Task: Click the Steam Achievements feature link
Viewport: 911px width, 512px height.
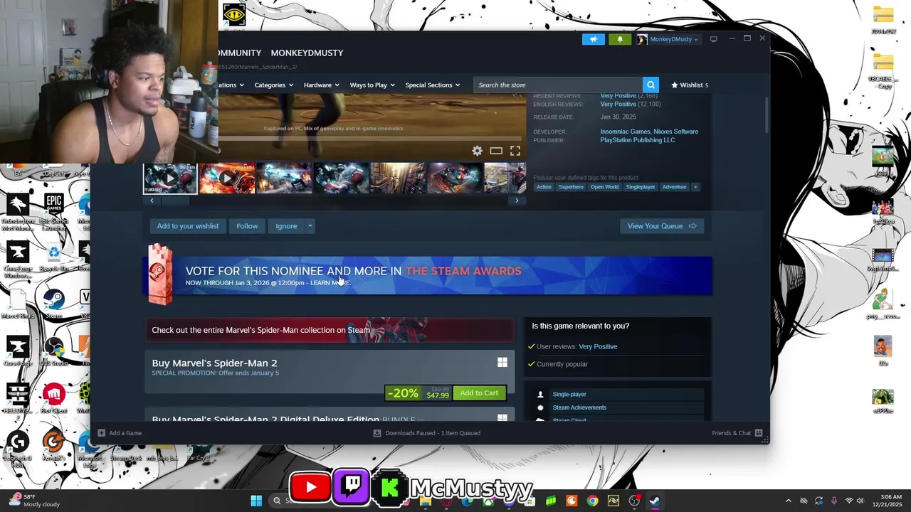Action: point(579,407)
